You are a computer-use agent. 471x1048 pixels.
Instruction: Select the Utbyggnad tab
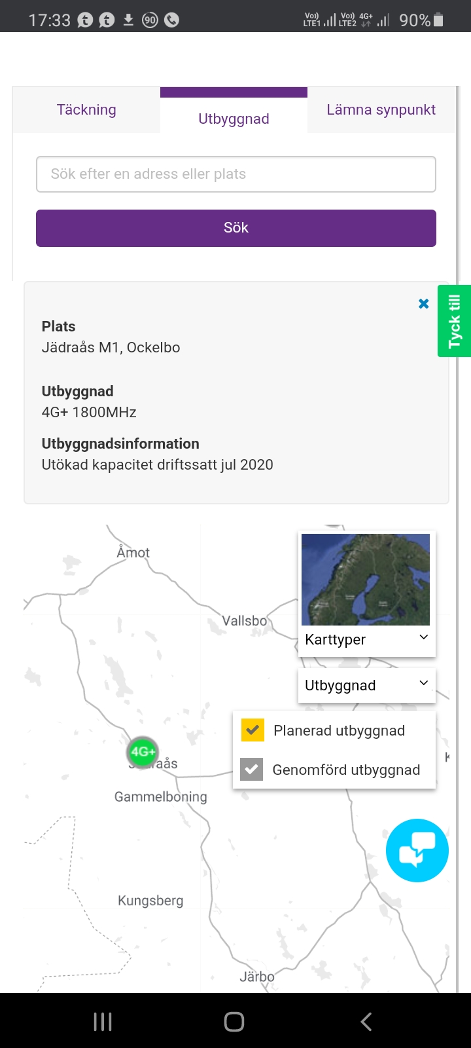234,119
